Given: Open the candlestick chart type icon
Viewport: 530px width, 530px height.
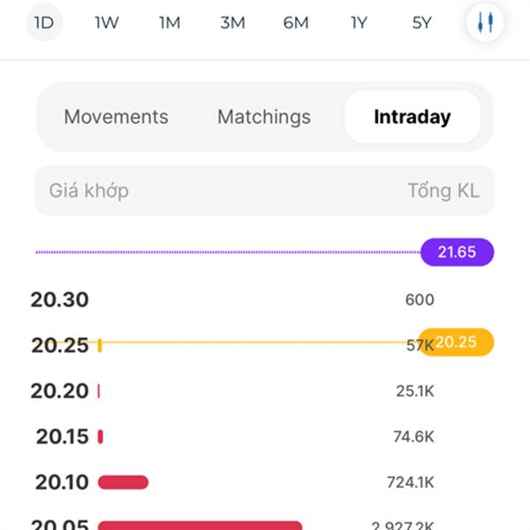Looking at the screenshot, I should 485,22.
